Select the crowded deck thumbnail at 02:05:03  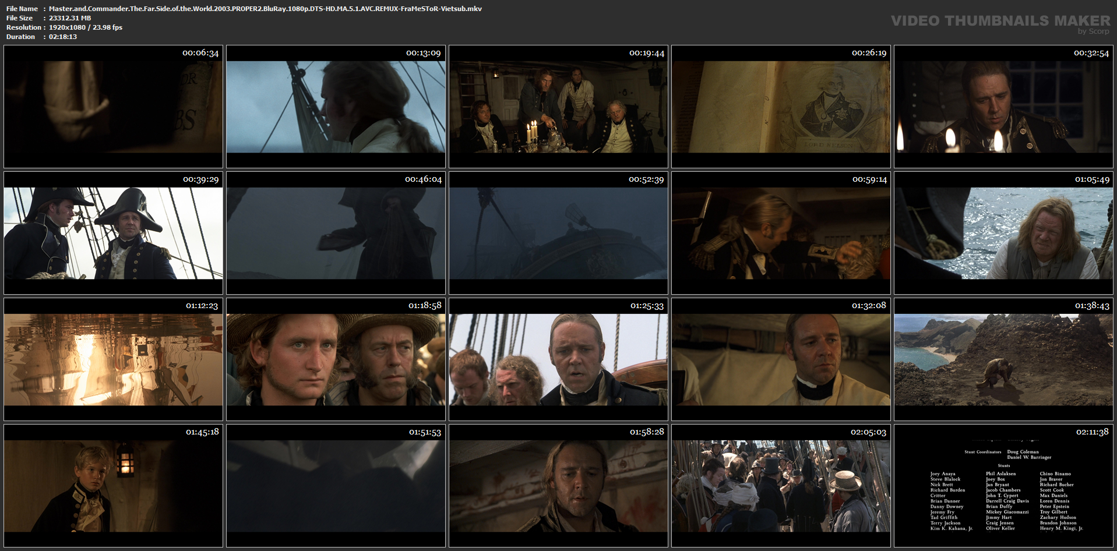pyautogui.click(x=781, y=486)
